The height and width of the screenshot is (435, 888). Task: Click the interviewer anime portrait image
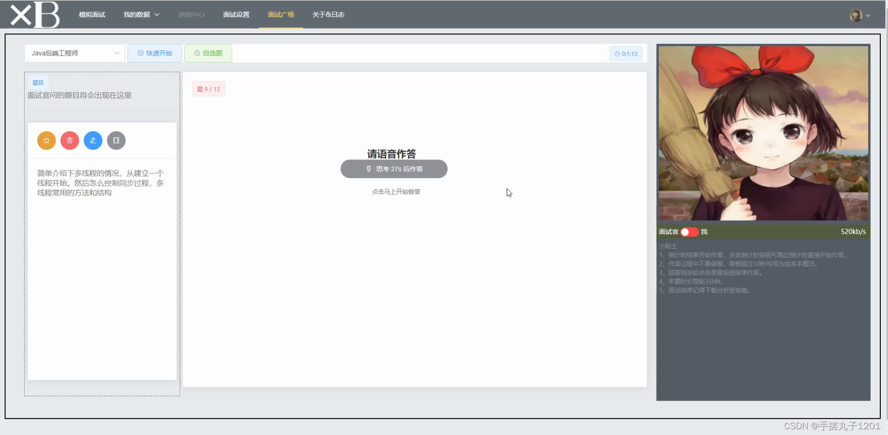[x=763, y=133]
